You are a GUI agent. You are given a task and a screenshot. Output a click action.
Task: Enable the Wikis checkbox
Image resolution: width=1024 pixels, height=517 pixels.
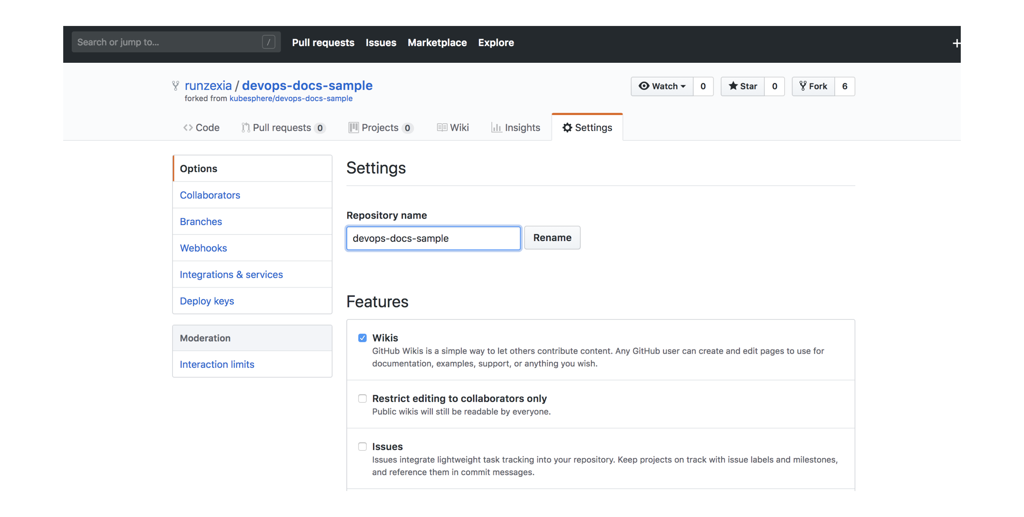tap(362, 338)
